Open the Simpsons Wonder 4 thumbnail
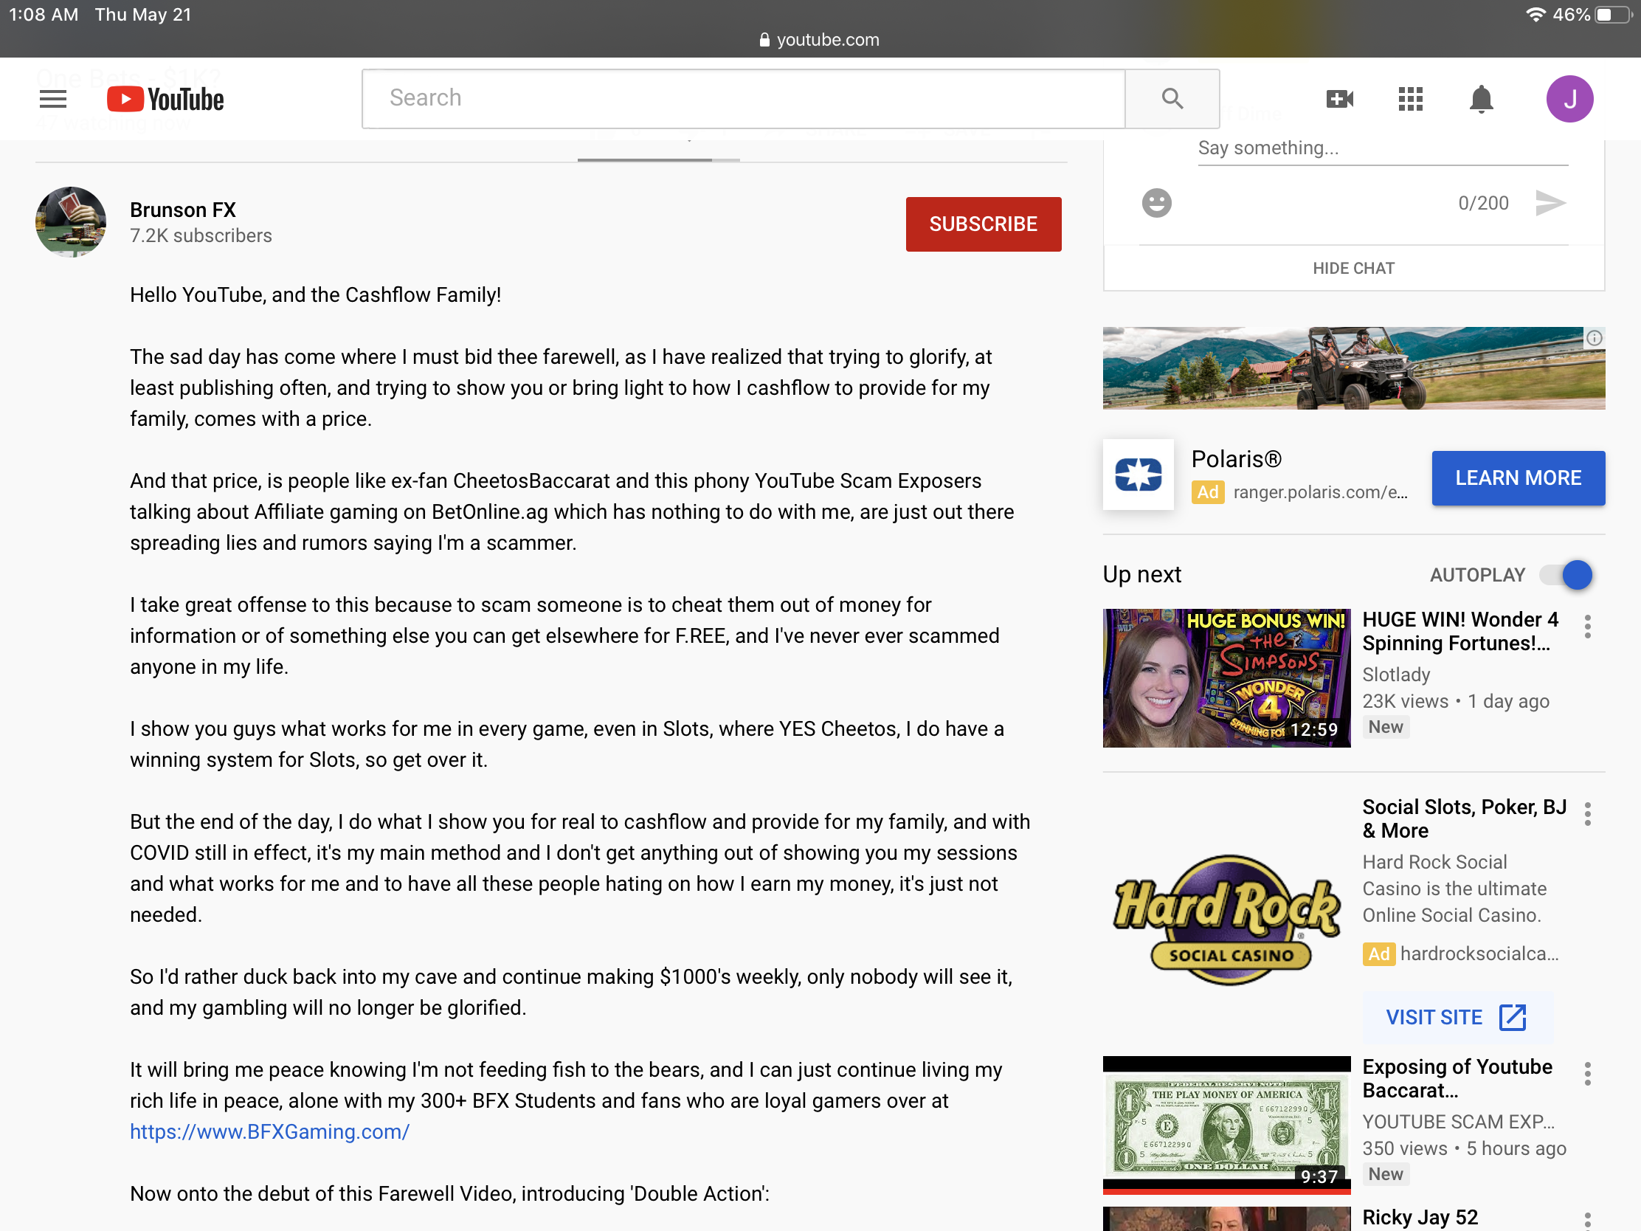Viewport: 1641px width, 1231px height. (1226, 677)
